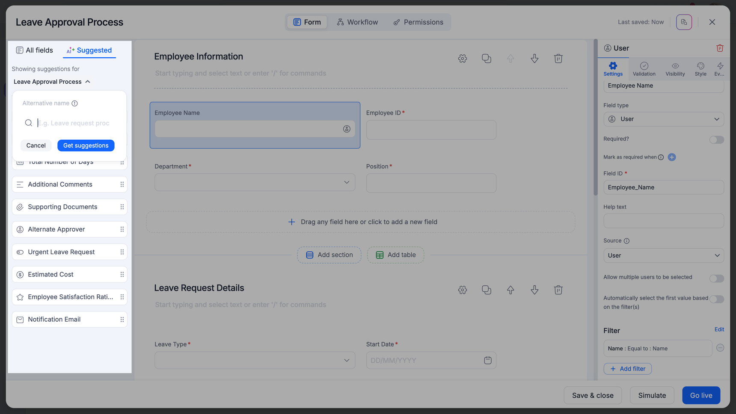The image size is (736, 414).
Task: Add condition next to Mark as required when
Action: click(x=672, y=157)
